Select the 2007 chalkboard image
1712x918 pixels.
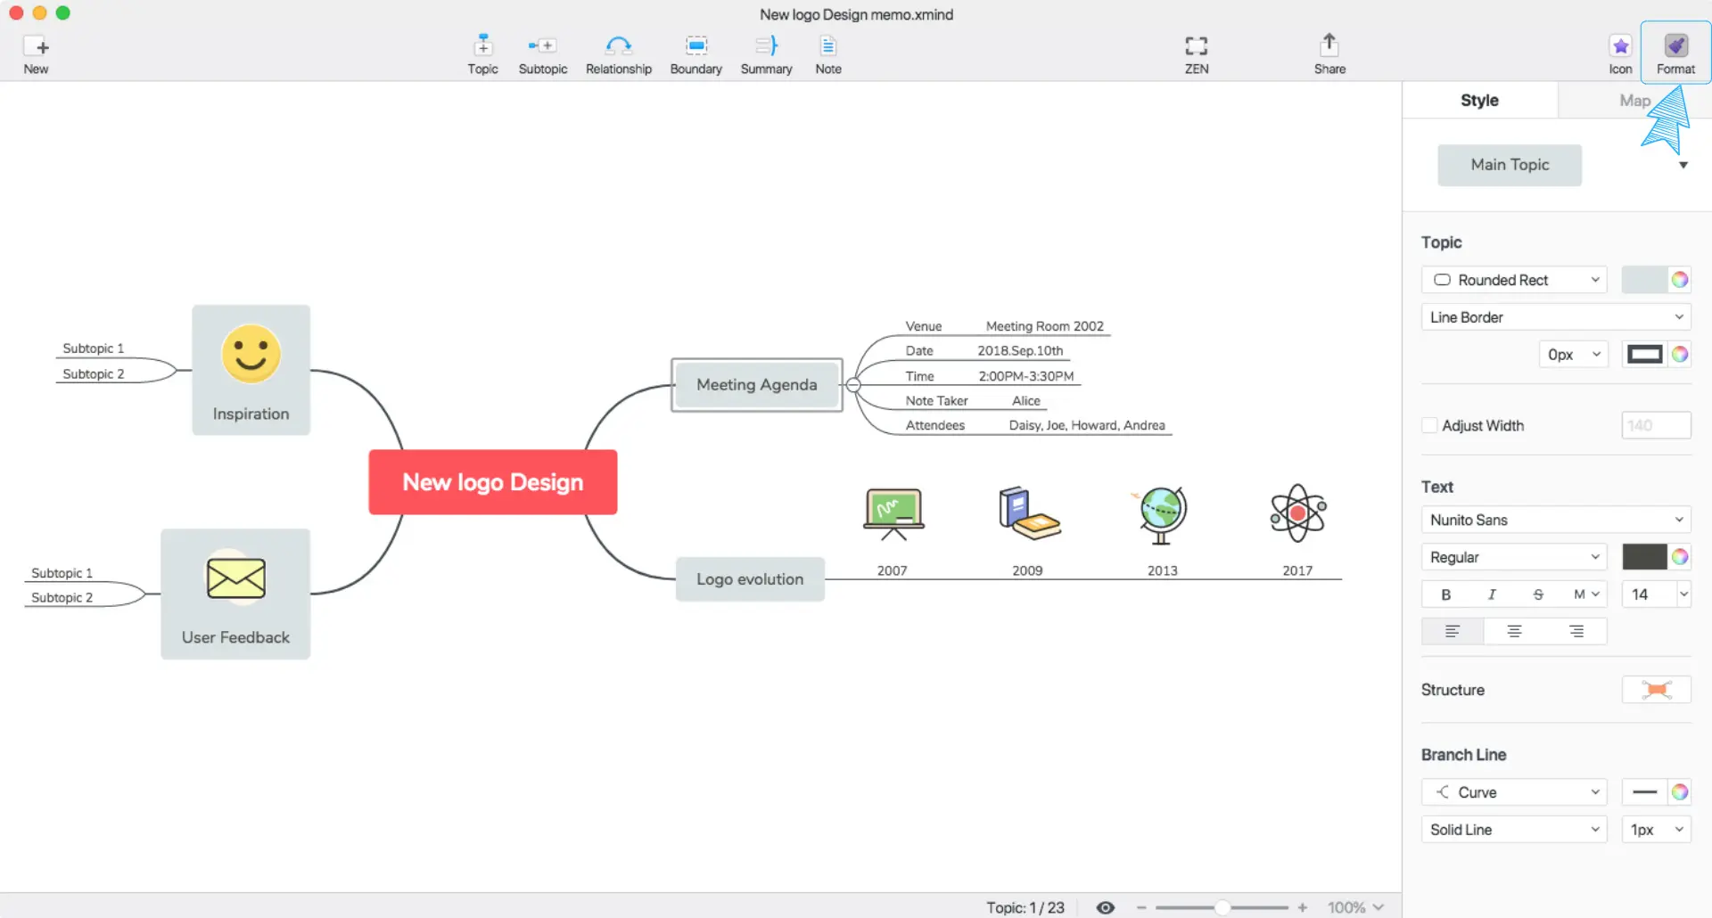click(893, 514)
